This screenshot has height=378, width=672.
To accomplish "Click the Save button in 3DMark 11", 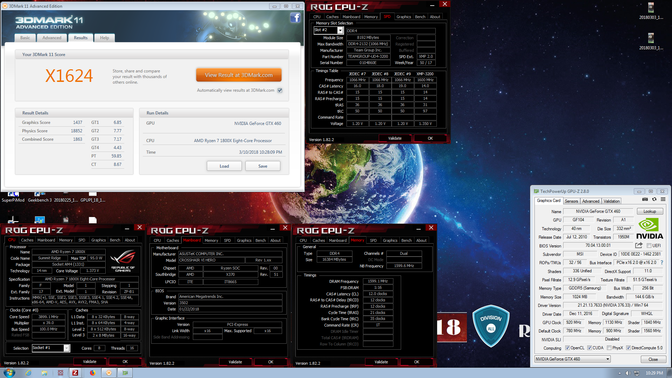I will pyautogui.click(x=263, y=166).
